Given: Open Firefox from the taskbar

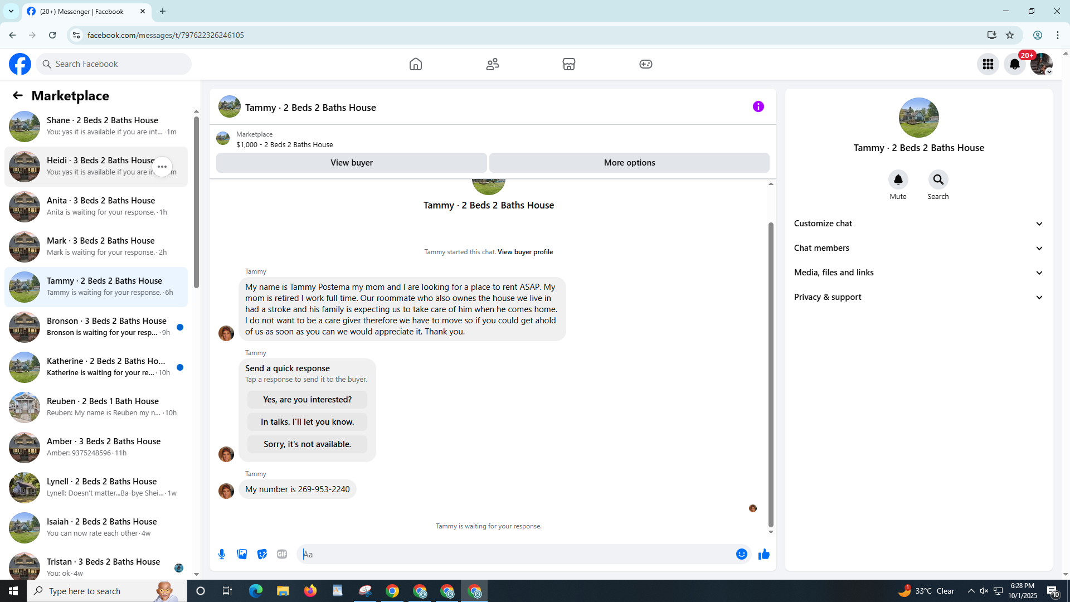Looking at the screenshot, I should (x=310, y=591).
